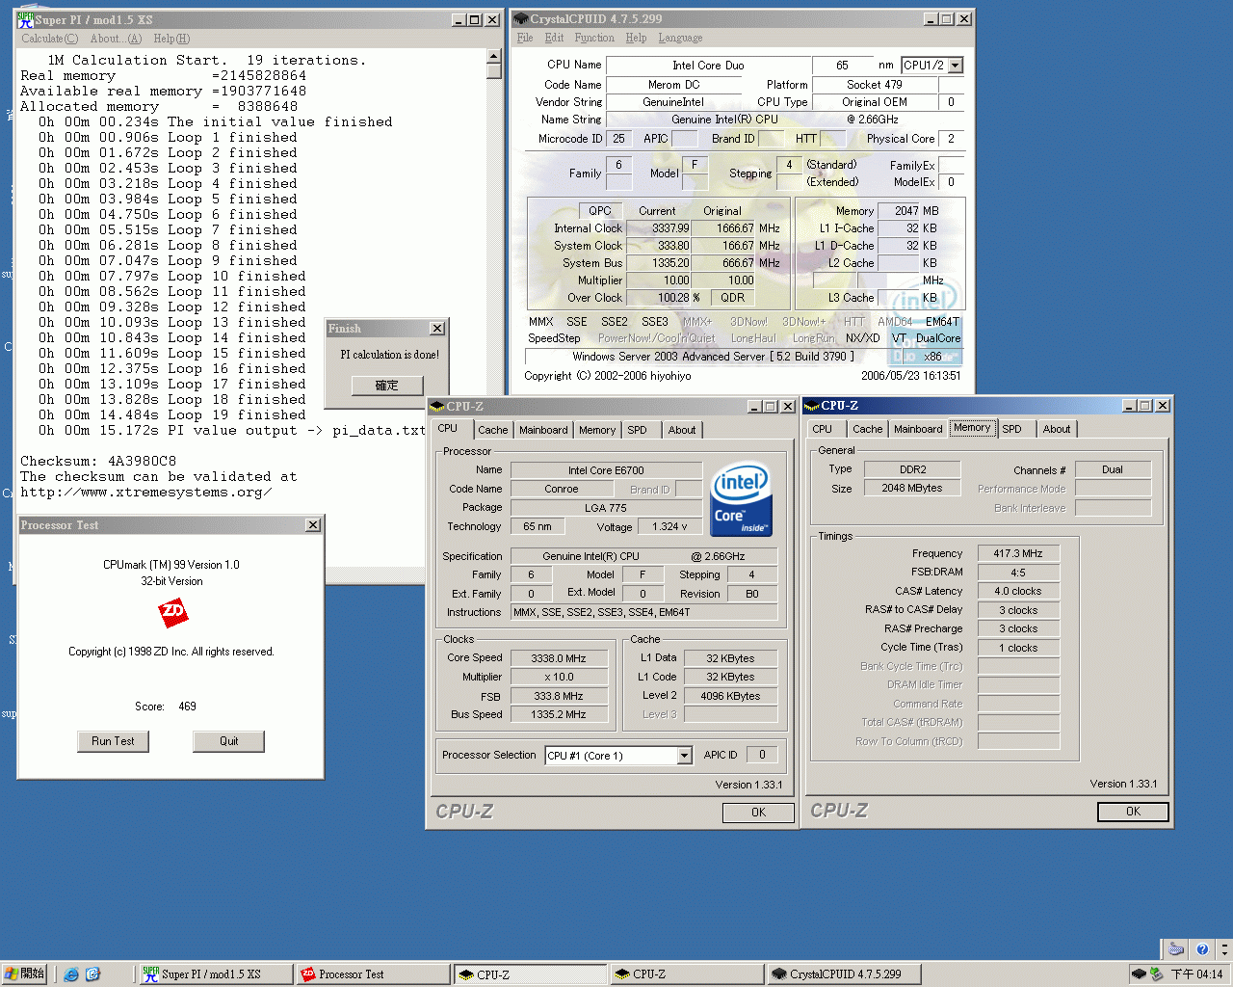Image resolution: width=1233 pixels, height=987 pixels.
Task: Click the QPC button in CrystalCPUID
Action: [599, 211]
